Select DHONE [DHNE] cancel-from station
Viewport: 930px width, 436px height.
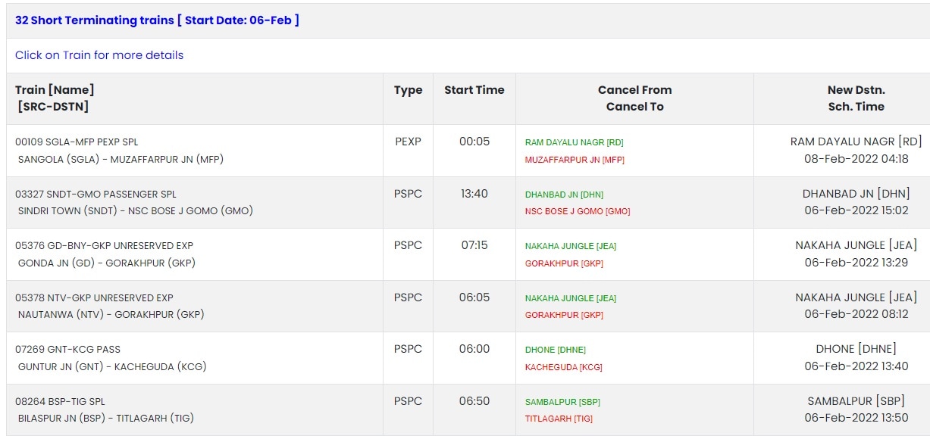(x=551, y=349)
